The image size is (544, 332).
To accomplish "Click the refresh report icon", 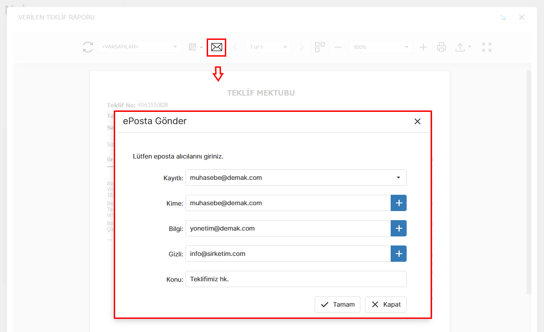I will point(87,47).
